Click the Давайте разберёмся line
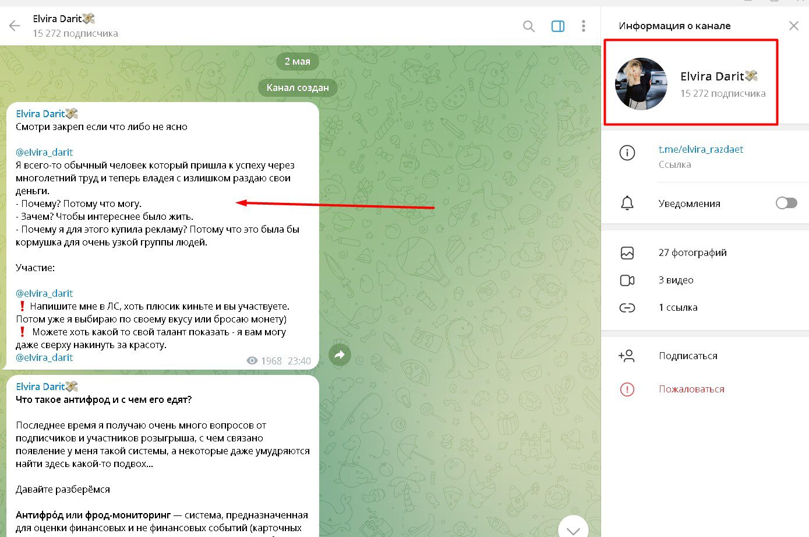This screenshot has height=537, width=809. (63, 489)
